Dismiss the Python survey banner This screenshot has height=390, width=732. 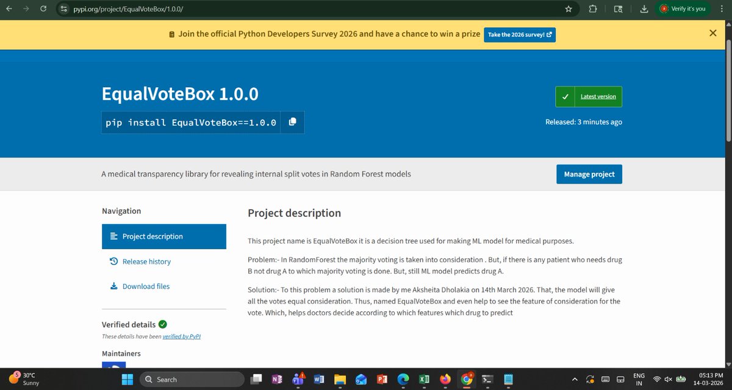click(x=712, y=34)
